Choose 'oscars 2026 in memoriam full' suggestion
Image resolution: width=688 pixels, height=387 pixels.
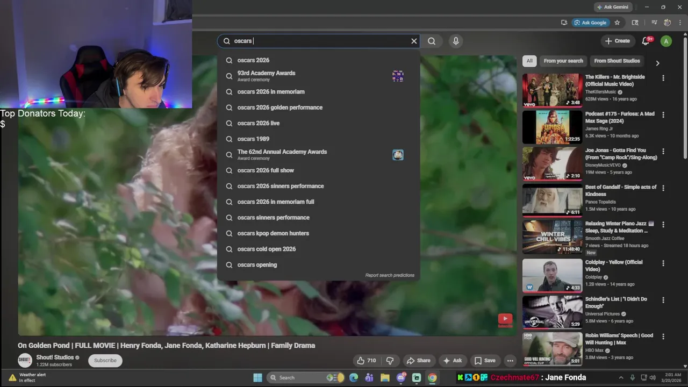point(318,202)
